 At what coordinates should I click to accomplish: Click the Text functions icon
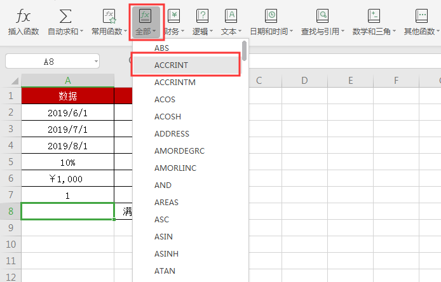[231, 16]
